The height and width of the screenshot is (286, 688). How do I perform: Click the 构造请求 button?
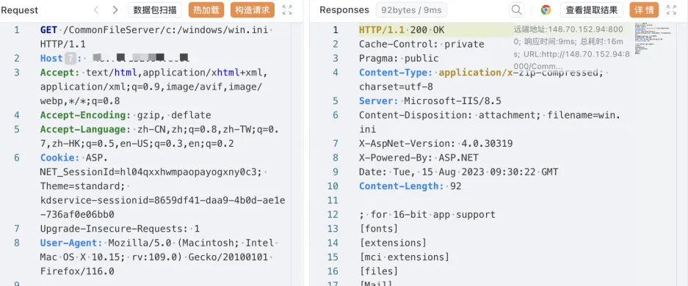pyautogui.click(x=253, y=10)
